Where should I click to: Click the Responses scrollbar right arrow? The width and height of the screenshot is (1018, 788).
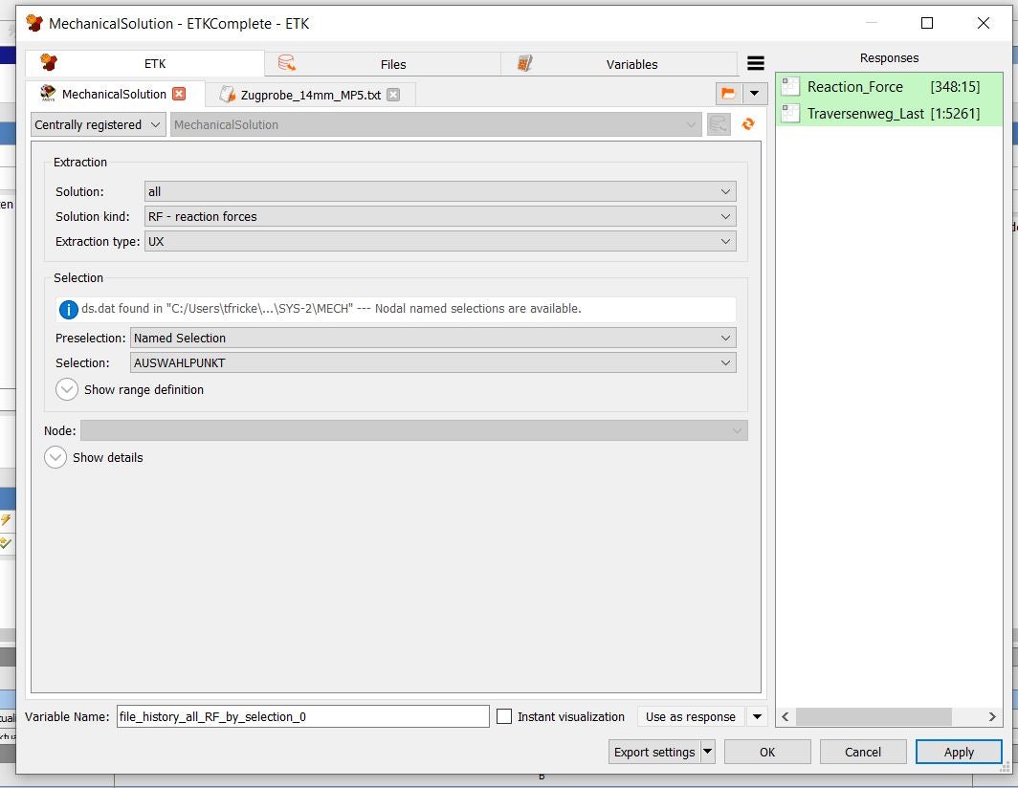[x=992, y=716]
